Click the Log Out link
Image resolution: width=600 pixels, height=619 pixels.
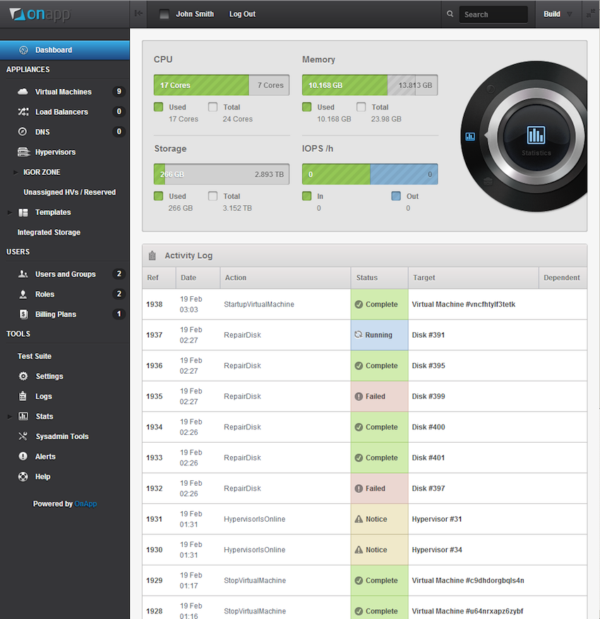(x=242, y=14)
